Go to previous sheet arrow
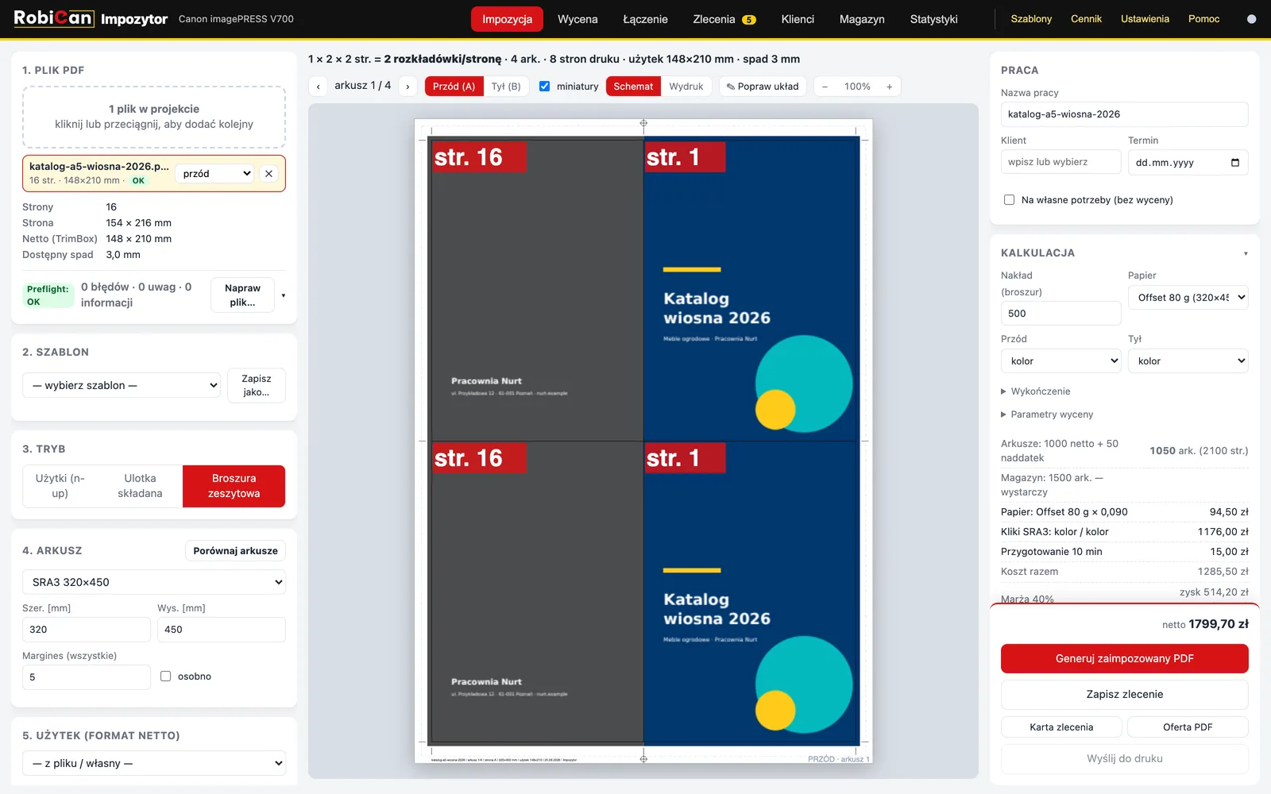 pos(319,87)
